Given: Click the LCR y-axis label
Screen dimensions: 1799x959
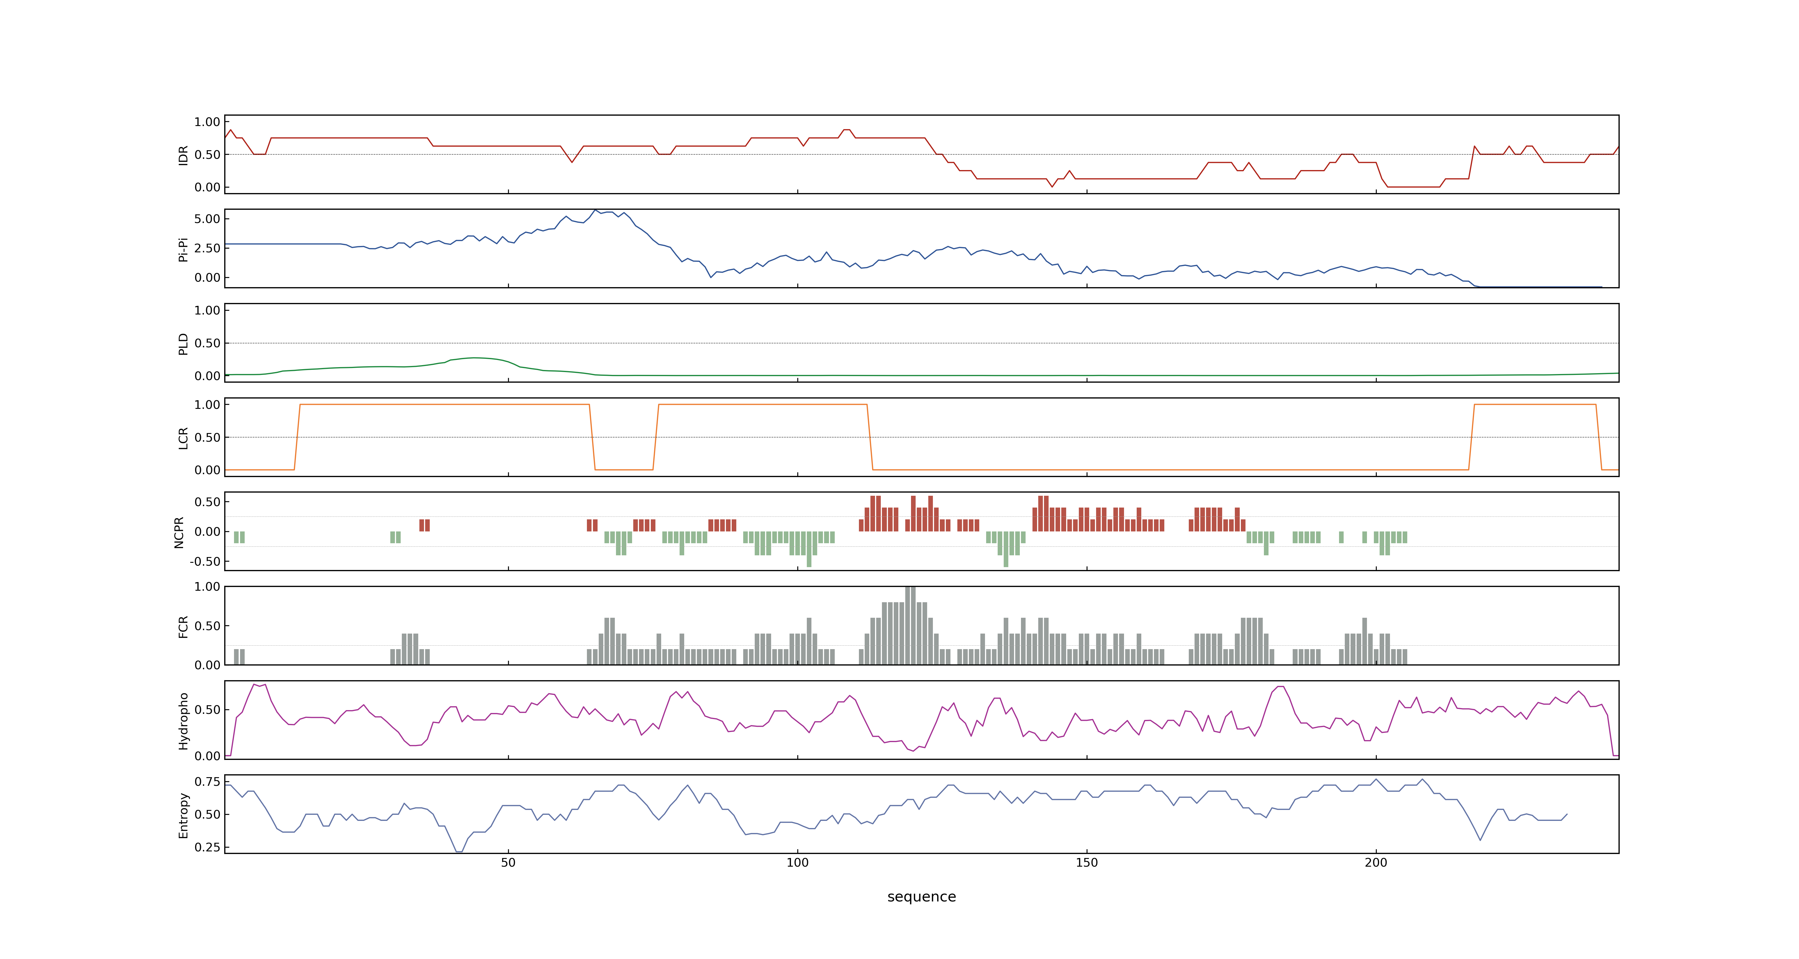Looking at the screenshot, I should pyautogui.click(x=183, y=438).
